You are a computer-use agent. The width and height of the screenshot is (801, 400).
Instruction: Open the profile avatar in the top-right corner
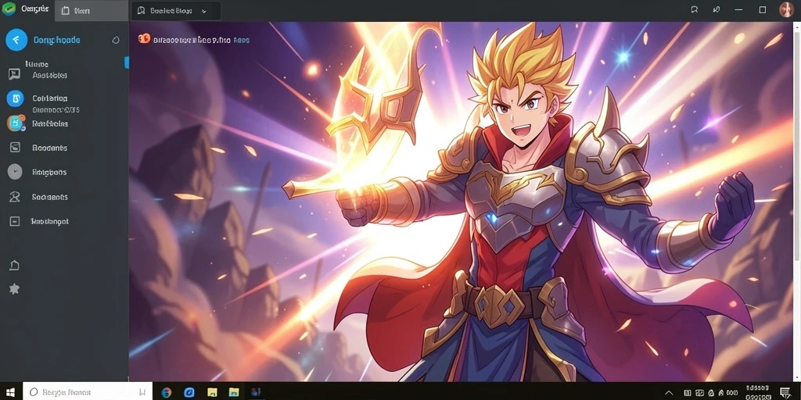coord(787,9)
